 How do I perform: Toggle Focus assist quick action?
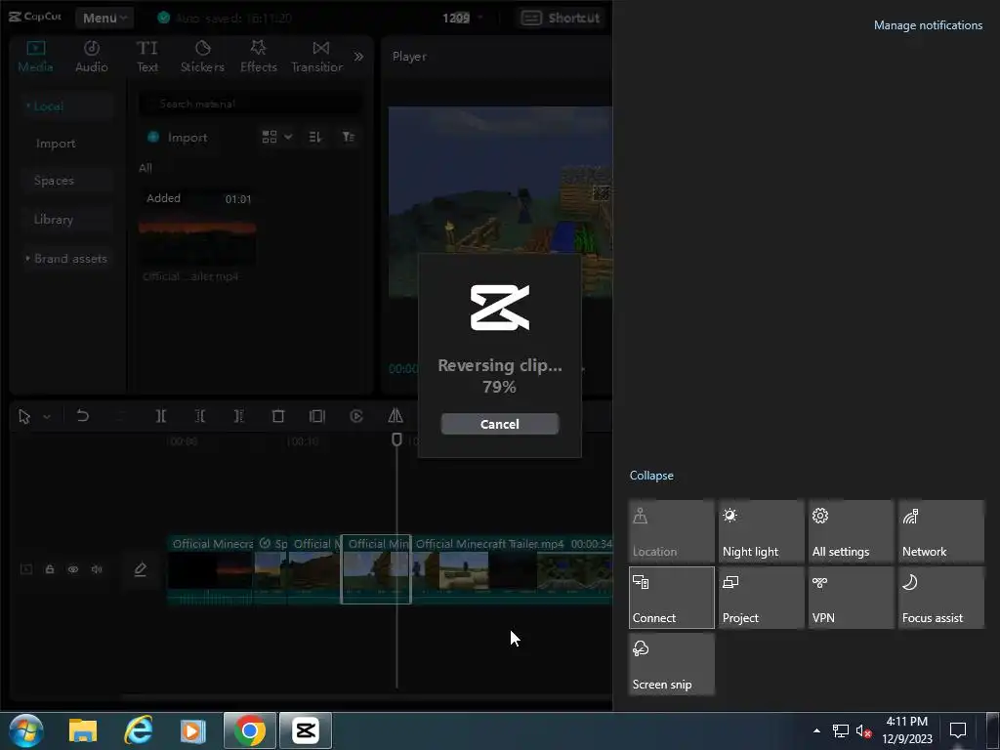coord(941,598)
